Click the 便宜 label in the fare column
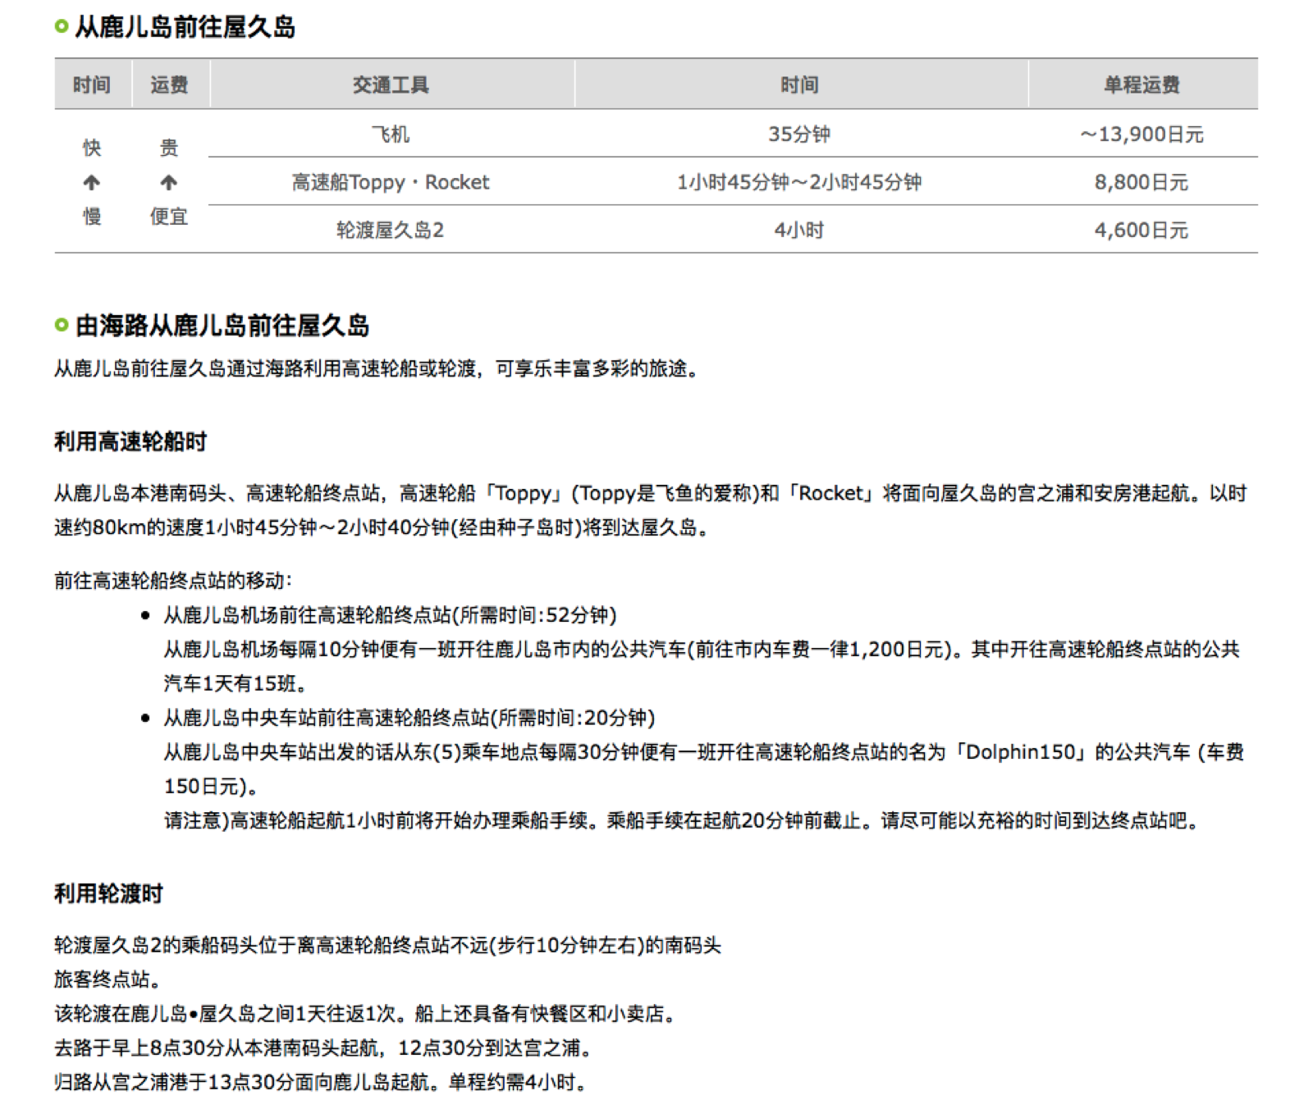Image resolution: width=1313 pixels, height=1100 pixels. [x=168, y=217]
